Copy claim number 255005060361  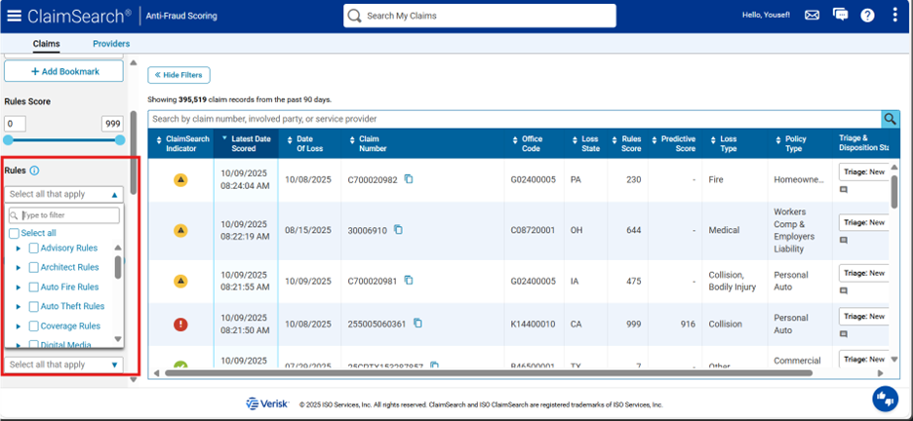(x=417, y=324)
